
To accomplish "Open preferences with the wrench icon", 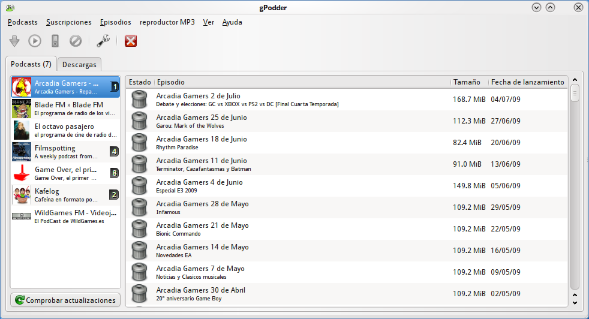I will (x=103, y=41).
